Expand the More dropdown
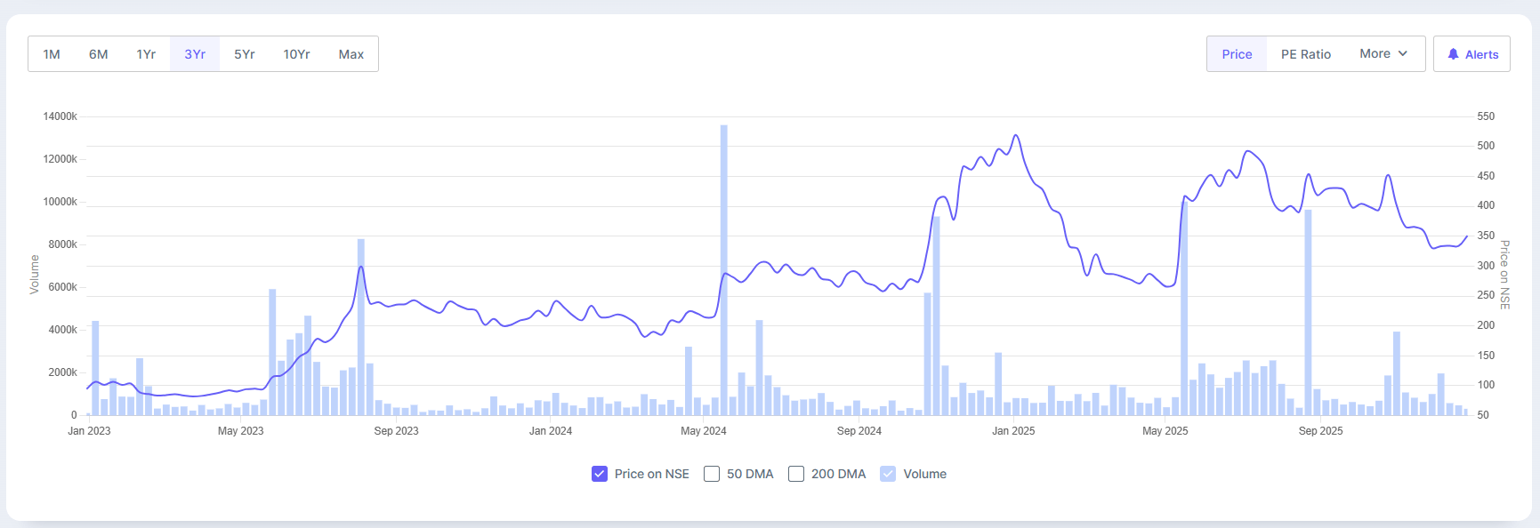 pos(1383,54)
